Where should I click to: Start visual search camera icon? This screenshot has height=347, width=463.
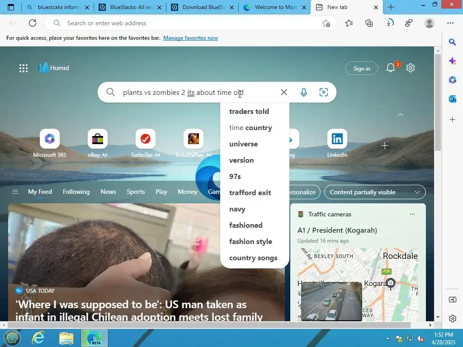tap(324, 92)
